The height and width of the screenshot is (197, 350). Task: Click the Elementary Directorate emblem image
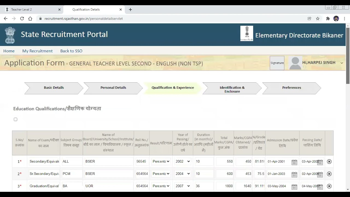(x=247, y=33)
